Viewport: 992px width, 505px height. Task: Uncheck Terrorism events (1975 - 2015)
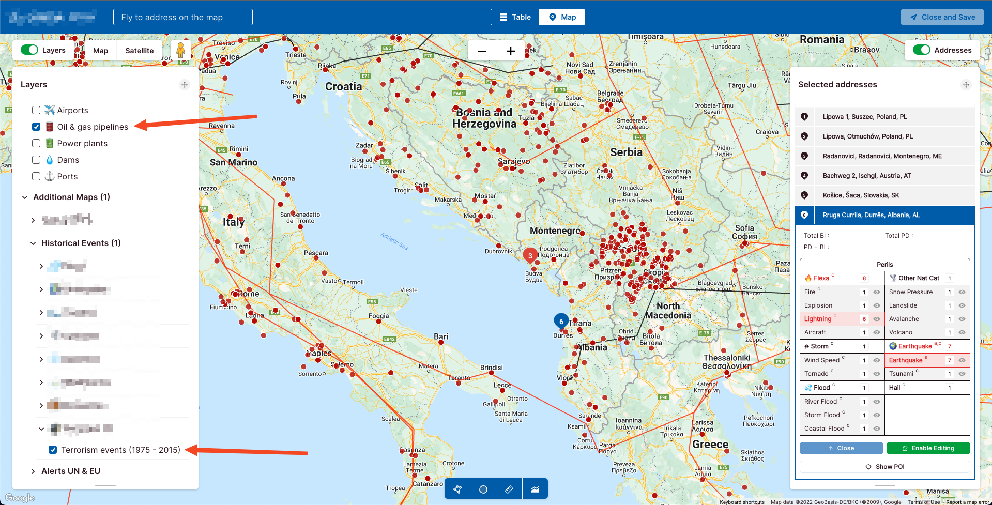(x=53, y=449)
